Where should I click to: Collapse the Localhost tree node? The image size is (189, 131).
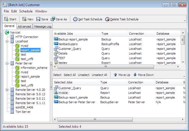pyautogui.click(x=7, y=41)
